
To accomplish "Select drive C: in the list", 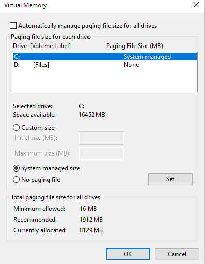I will click(x=105, y=57).
